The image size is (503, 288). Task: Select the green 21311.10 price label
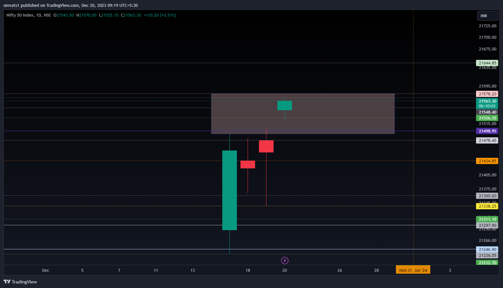(x=487, y=219)
